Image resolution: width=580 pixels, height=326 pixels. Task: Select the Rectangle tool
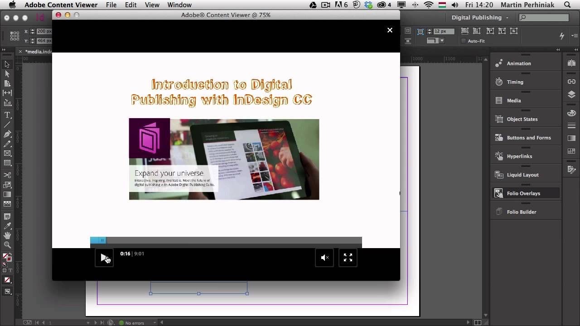(7, 163)
